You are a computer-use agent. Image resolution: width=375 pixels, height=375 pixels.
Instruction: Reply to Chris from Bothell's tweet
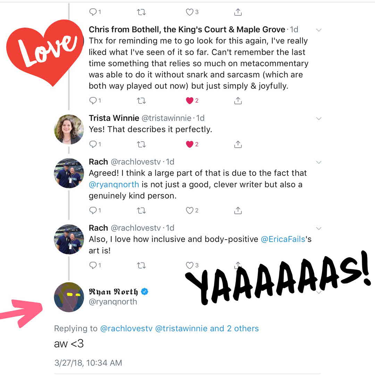tap(95, 101)
